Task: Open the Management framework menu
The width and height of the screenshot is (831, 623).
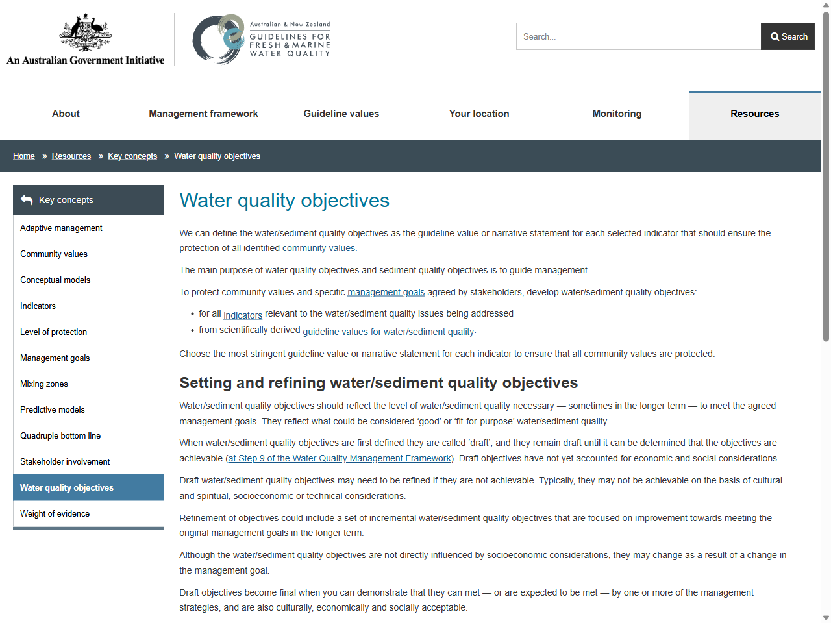Action: click(x=203, y=114)
